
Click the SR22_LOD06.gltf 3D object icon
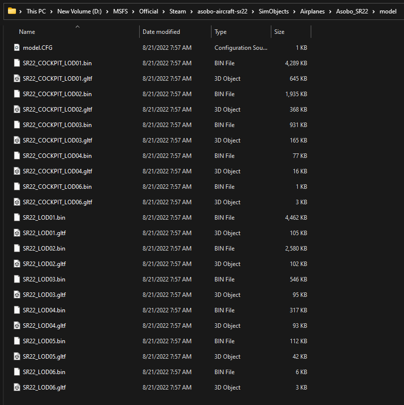tap(16, 388)
